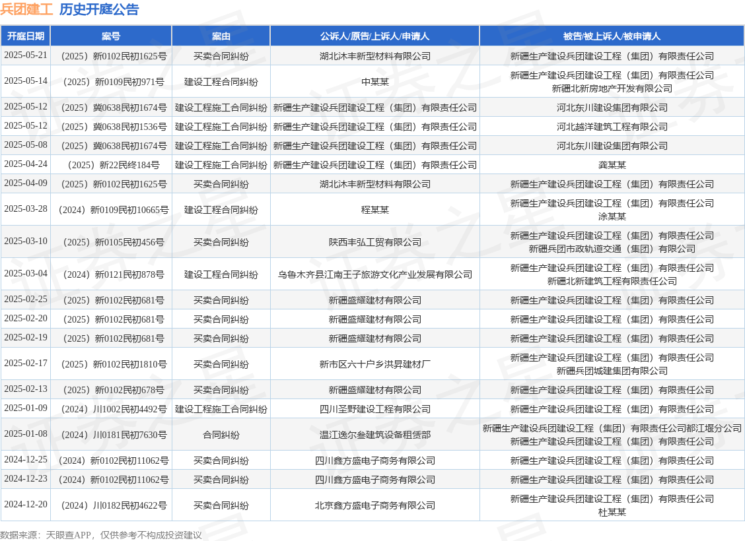Select the date cell 2025-02-19
The height and width of the screenshot is (541, 745).
[26, 337]
